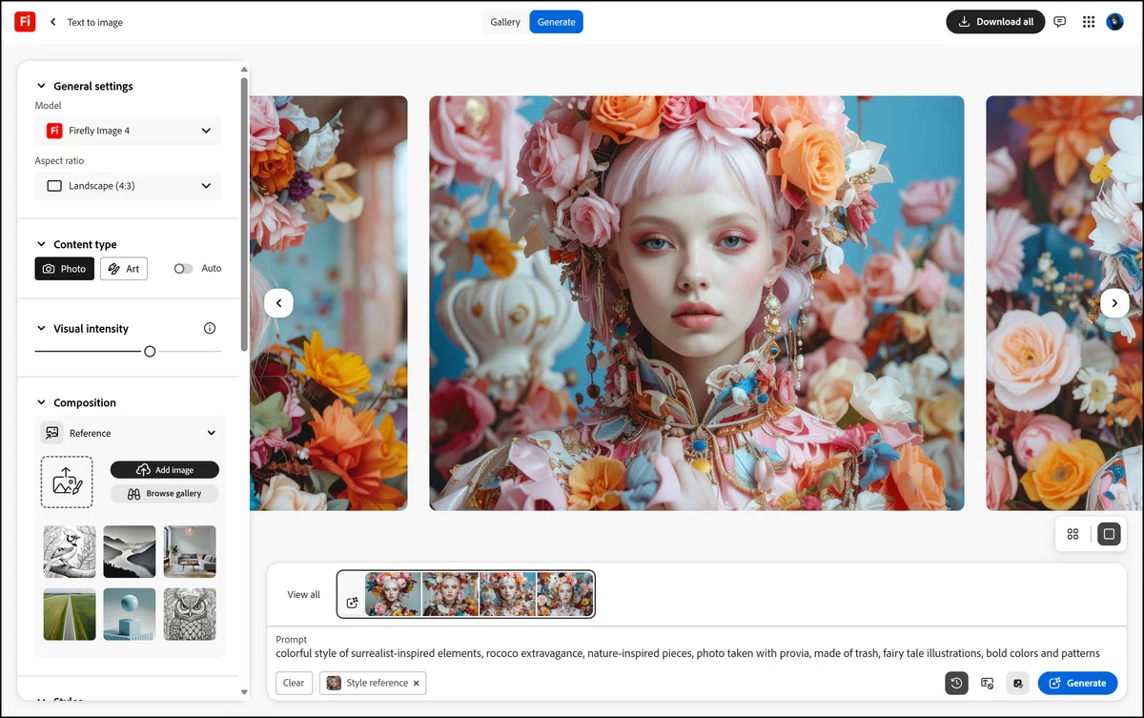1144x718 pixels.
Task: Click the partially visible left image
Action: pyautogui.click(x=328, y=303)
